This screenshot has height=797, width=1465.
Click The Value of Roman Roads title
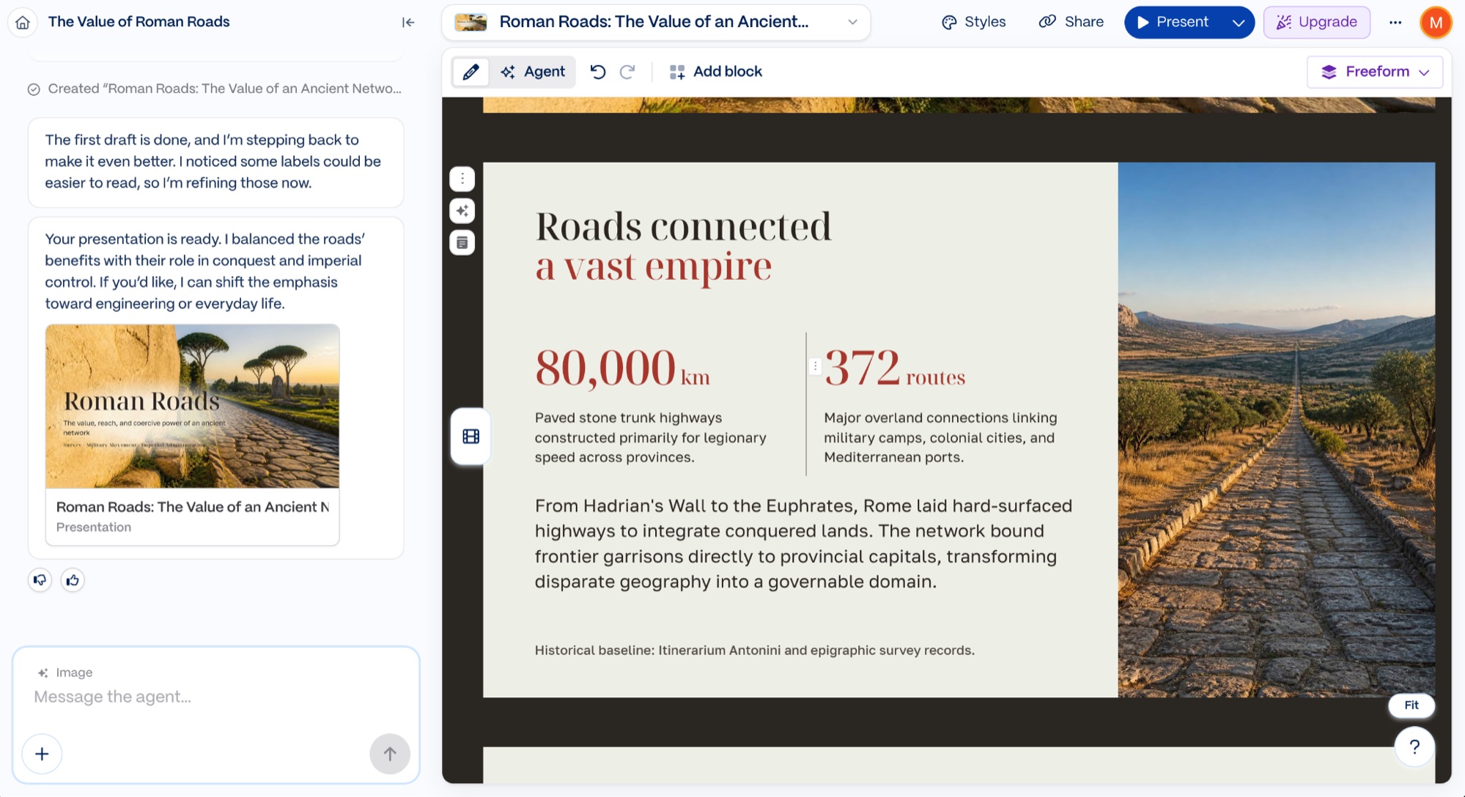coord(139,22)
